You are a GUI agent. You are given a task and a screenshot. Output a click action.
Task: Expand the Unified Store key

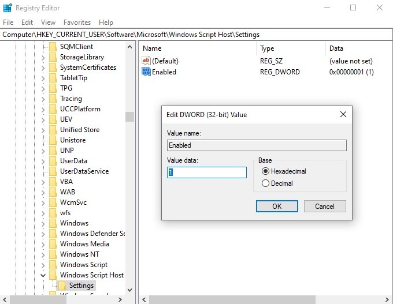click(x=43, y=130)
